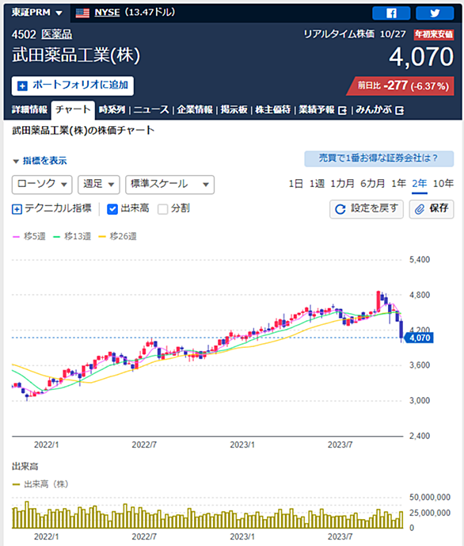This screenshot has height=546, width=464.
Task: Click the 移13週 moving average legend
Action: pyautogui.click(x=72, y=236)
